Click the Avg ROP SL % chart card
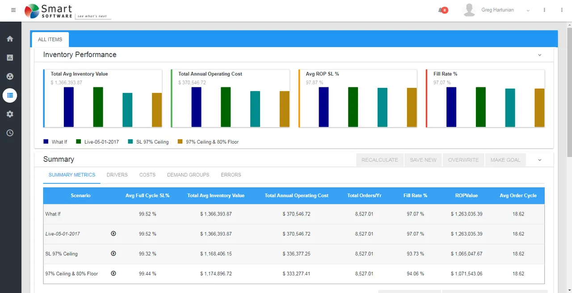Screen dimensions: 572x293 coord(357,98)
